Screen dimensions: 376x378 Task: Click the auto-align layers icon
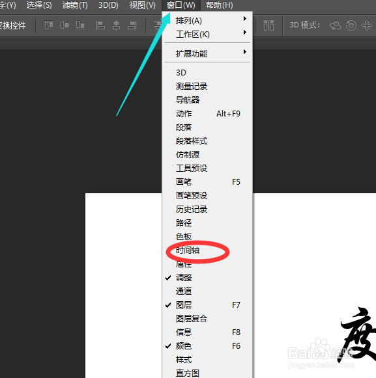[268, 25]
